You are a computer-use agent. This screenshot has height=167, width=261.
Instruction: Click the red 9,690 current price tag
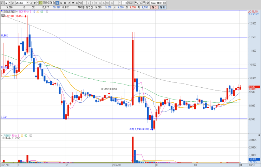click(254, 87)
